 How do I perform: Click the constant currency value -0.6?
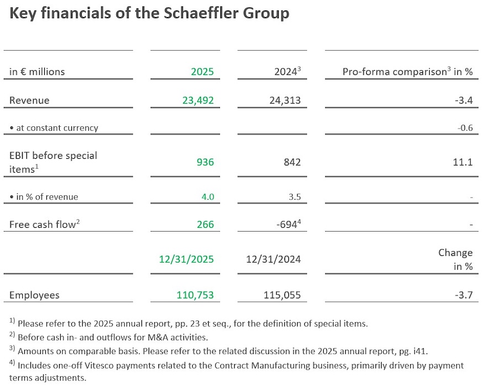pos(465,128)
